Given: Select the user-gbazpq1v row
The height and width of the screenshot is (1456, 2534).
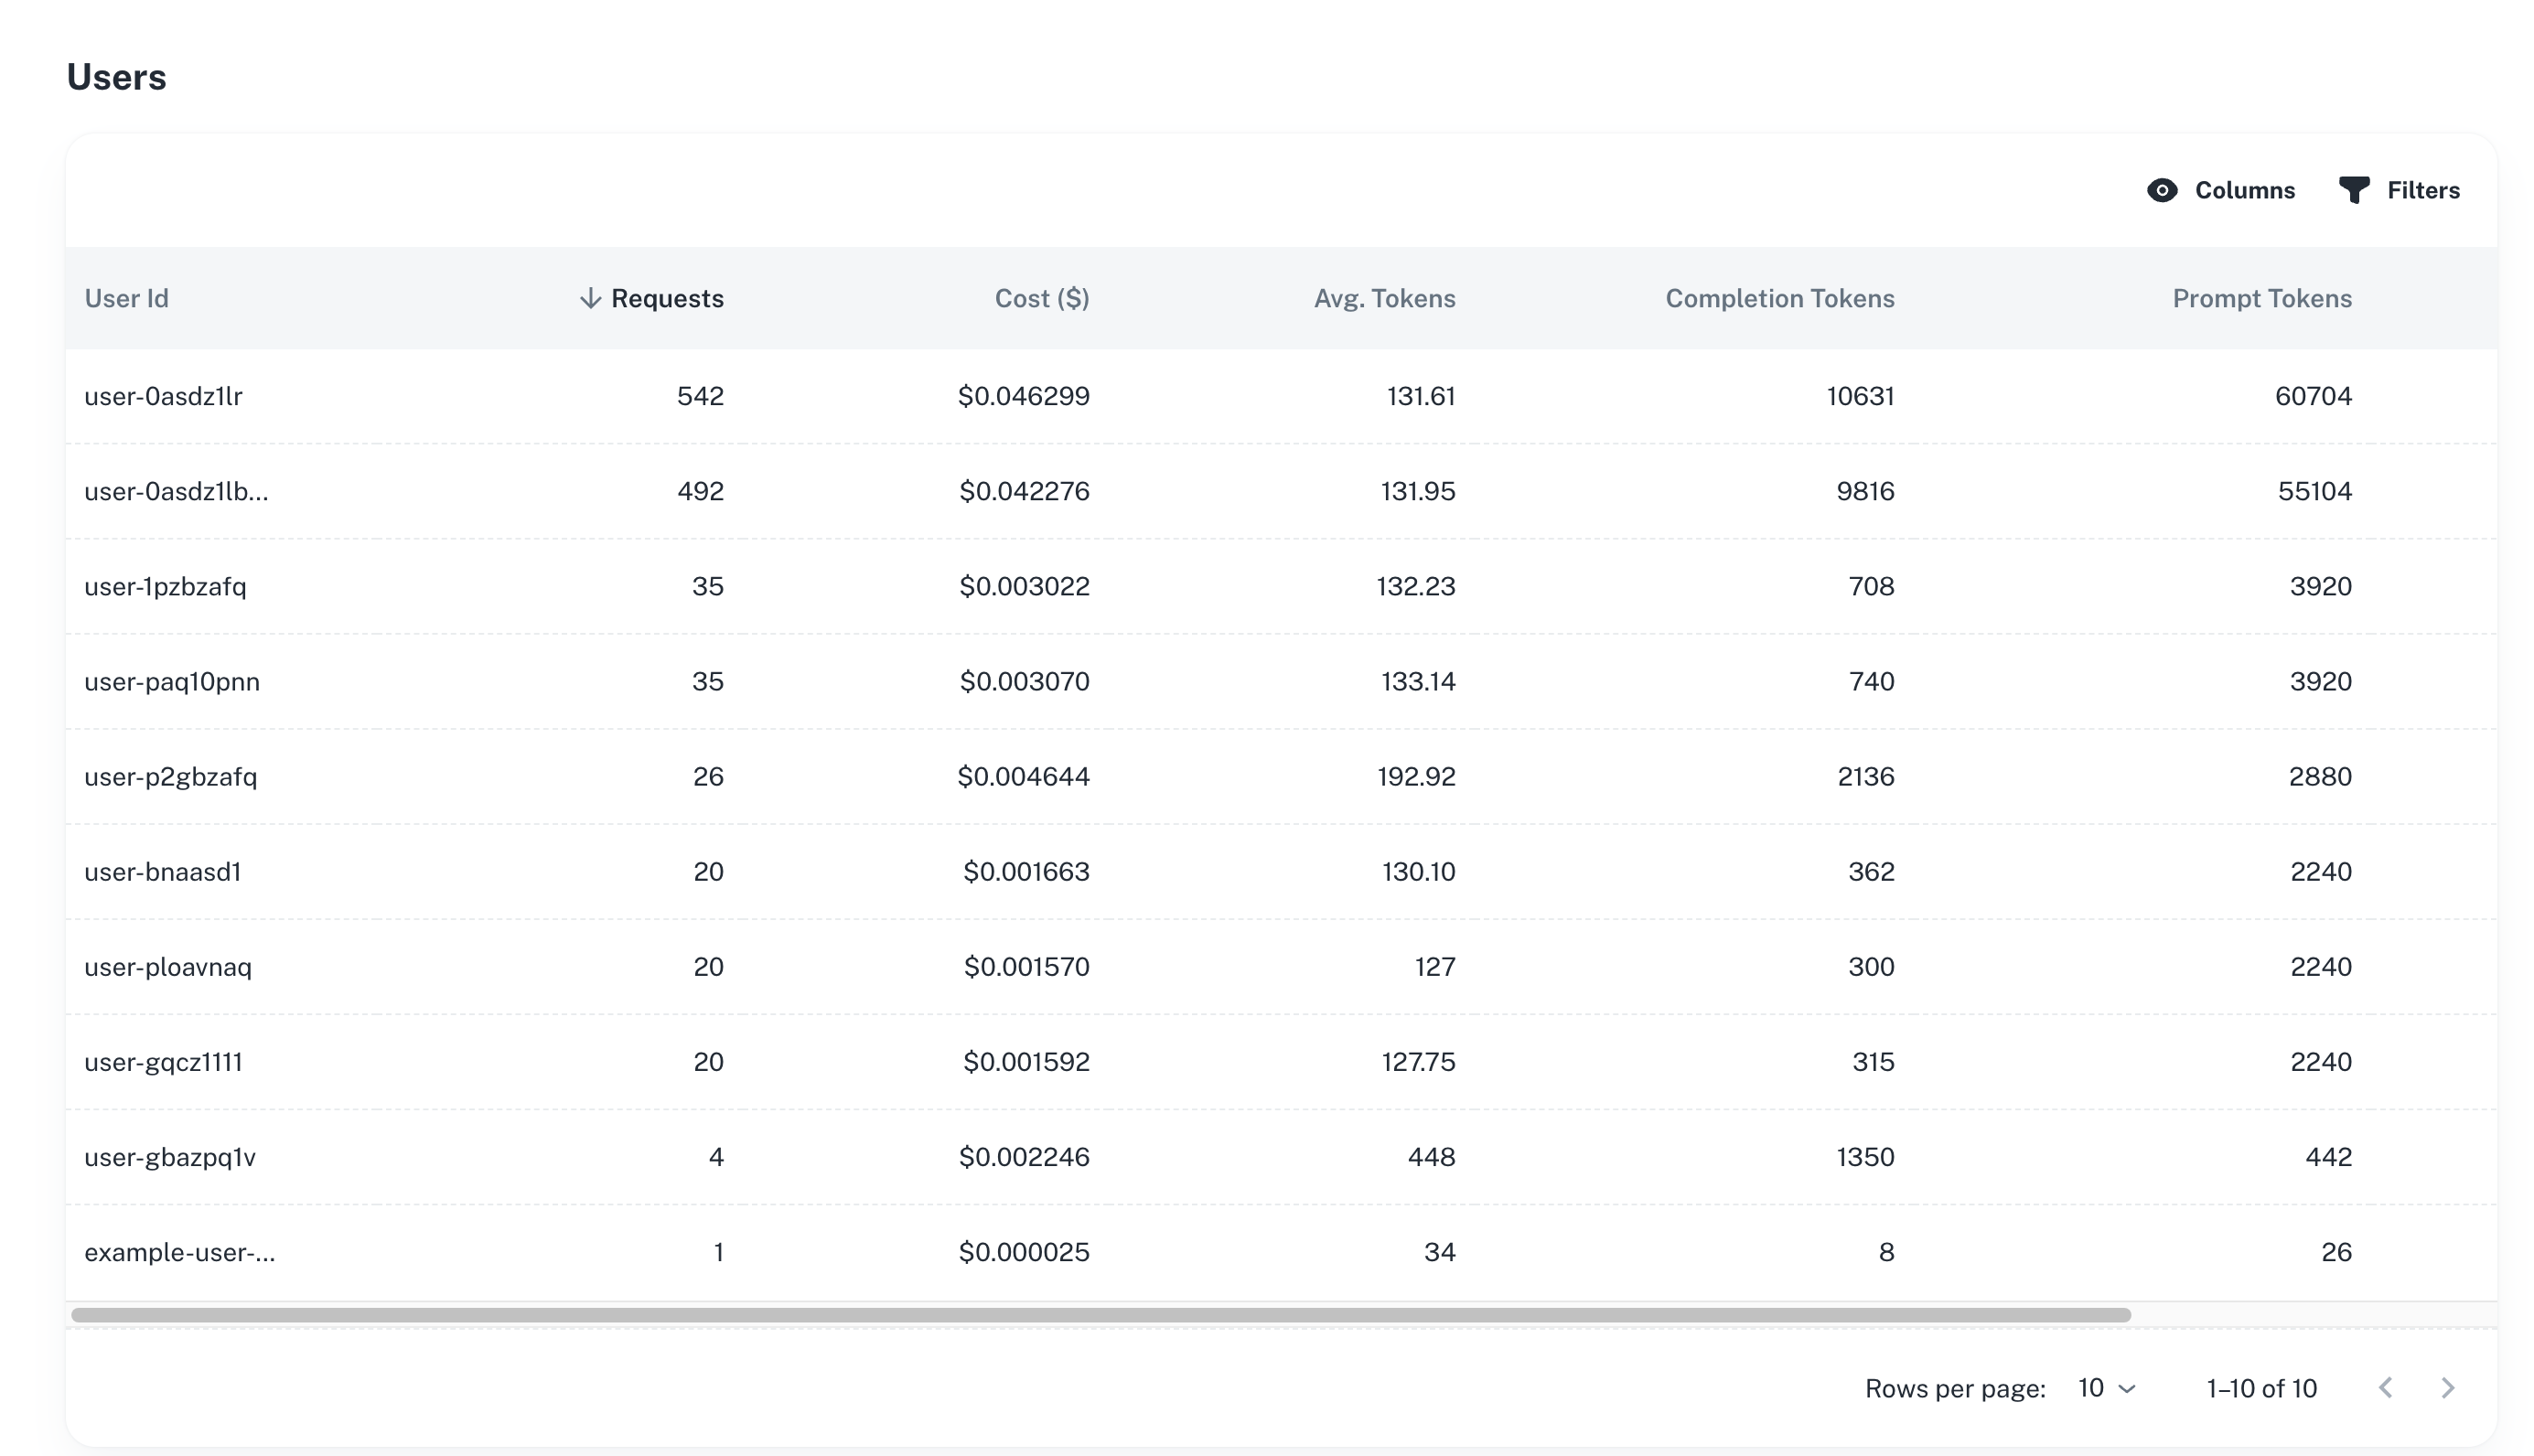Looking at the screenshot, I should tap(170, 1157).
